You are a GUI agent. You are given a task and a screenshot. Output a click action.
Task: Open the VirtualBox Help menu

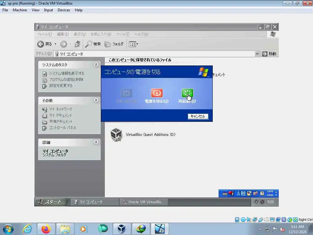coord(79,10)
